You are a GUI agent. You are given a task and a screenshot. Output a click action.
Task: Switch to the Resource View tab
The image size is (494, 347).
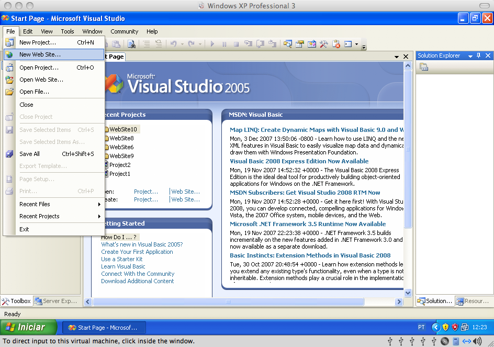(x=473, y=301)
